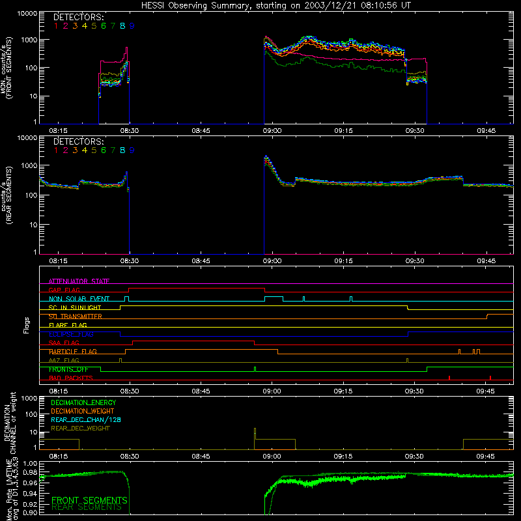521x521 pixels.
Task: Click the 09:45 tick under decimation panel
Action: pos(485,457)
